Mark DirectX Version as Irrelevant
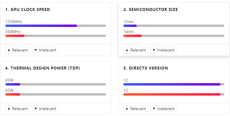 coord(163,109)
